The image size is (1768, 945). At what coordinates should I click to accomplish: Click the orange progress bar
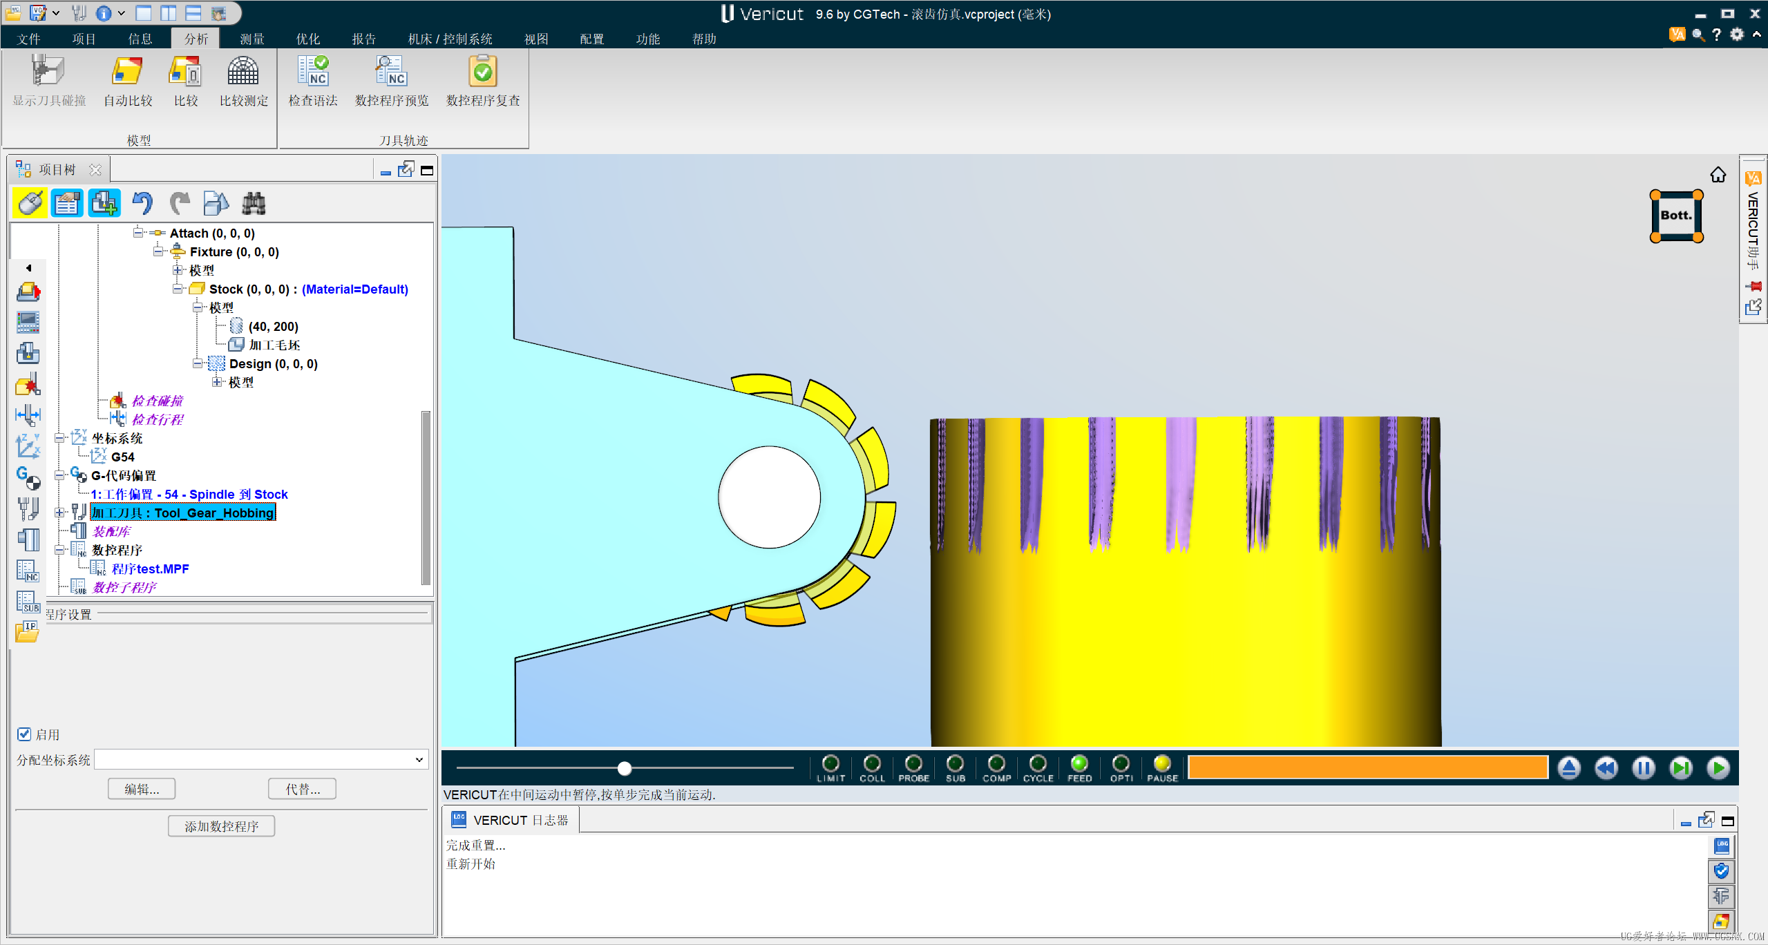point(1368,767)
